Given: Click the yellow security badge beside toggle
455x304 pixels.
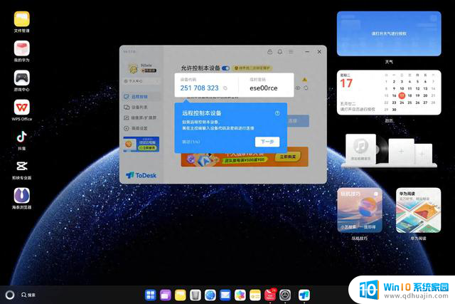Looking at the screenshot, I should tap(252, 68).
